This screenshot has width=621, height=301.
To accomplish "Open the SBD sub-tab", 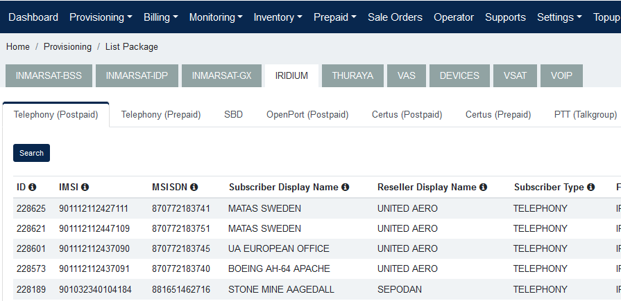I will tap(233, 115).
